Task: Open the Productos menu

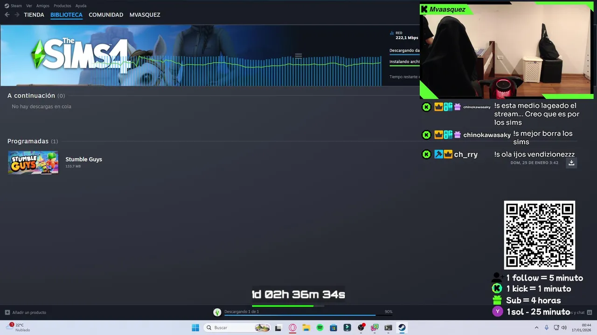Action: [62, 6]
